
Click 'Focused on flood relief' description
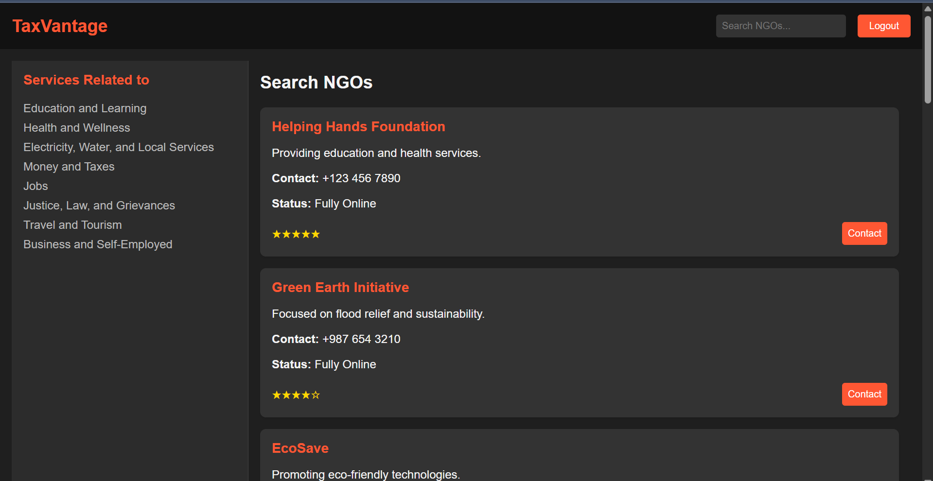(x=378, y=314)
